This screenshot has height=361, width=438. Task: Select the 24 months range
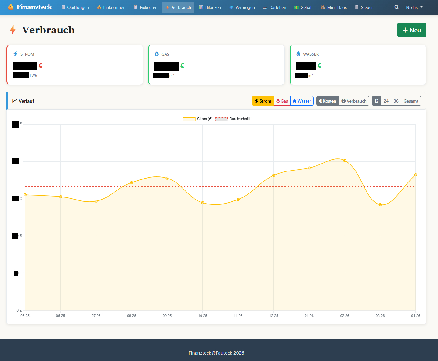point(386,101)
